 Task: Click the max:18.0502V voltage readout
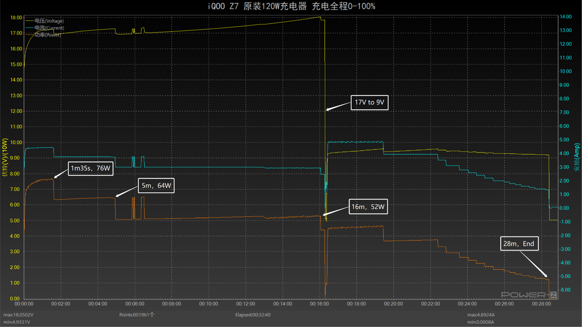18,315
